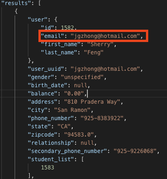The image size is (167, 179).
Task: Select the city value "San Ramon"
Action: tap(72, 110)
